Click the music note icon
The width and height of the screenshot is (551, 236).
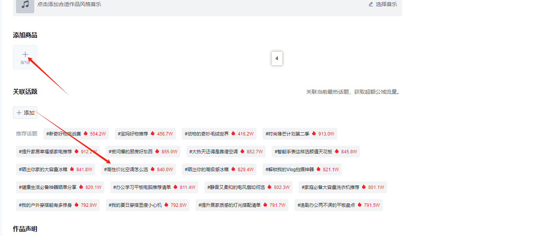click(25, 5)
